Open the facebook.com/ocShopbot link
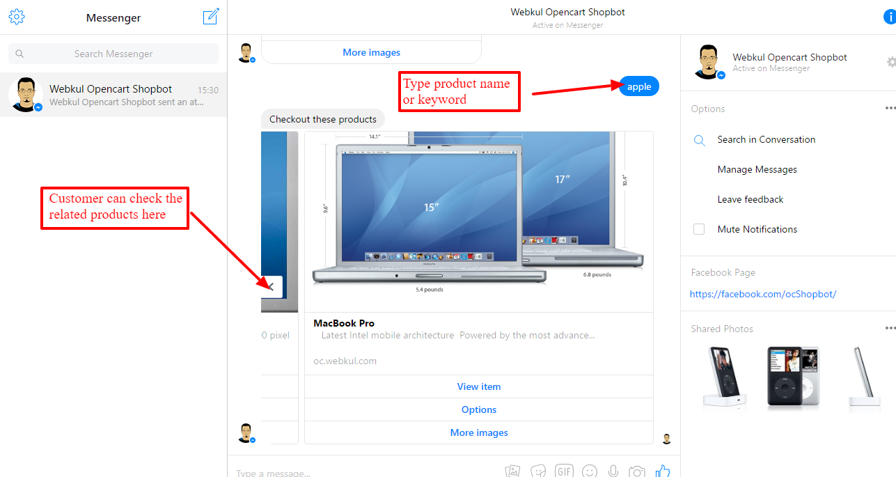This screenshot has height=477, width=896. coord(763,294)
